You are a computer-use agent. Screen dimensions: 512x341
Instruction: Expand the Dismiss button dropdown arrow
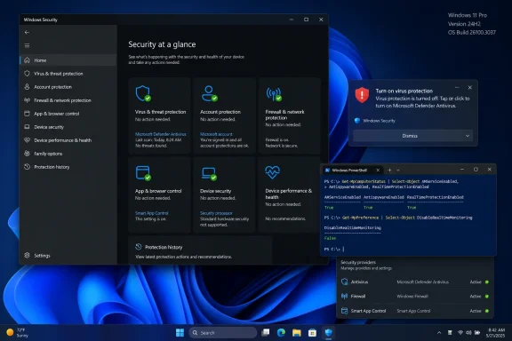468,136
